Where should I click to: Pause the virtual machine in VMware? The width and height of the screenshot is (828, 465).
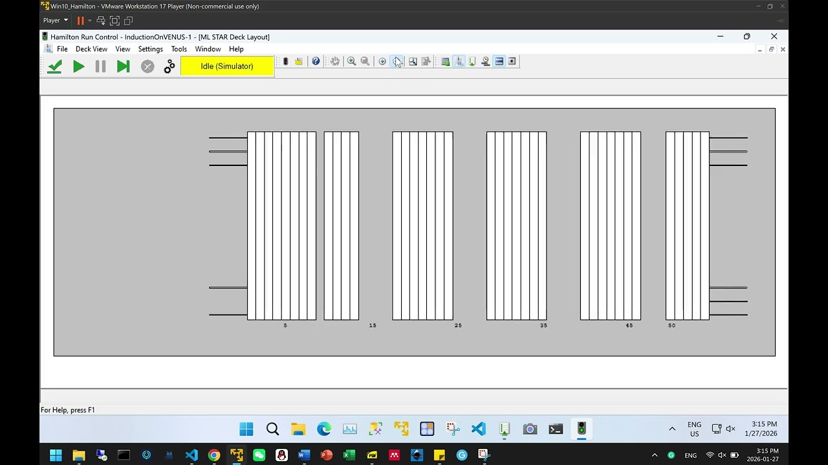pyautogui.click(x=81, y=21)
